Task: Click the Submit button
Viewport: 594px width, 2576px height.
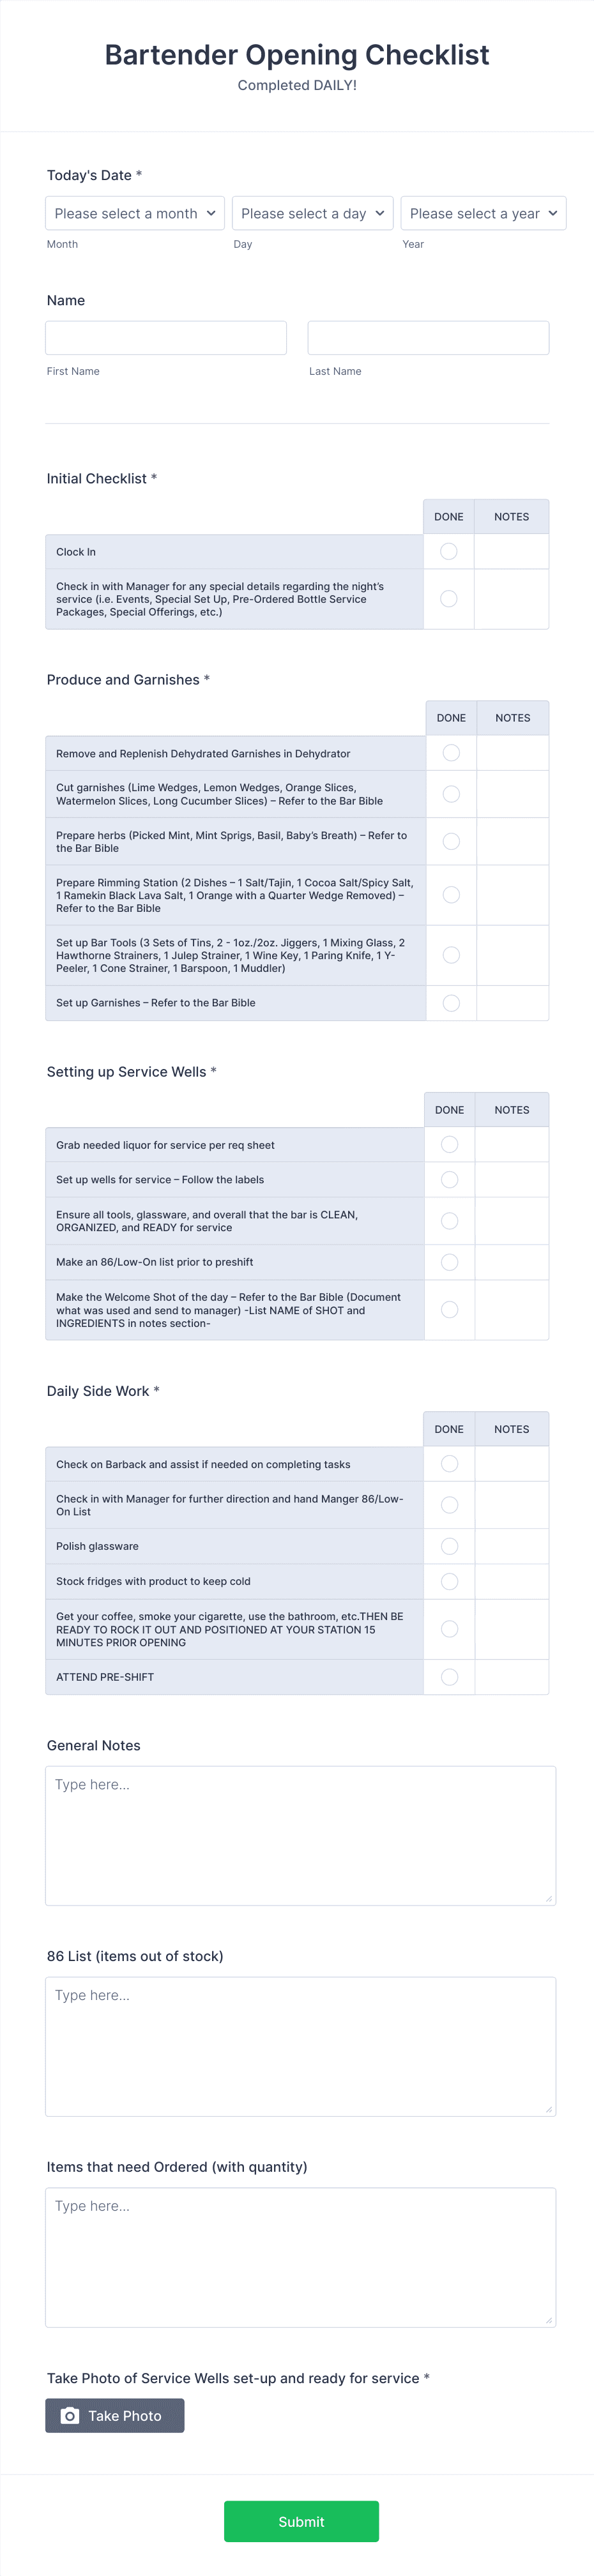Action: click(x=301, y=2521)
